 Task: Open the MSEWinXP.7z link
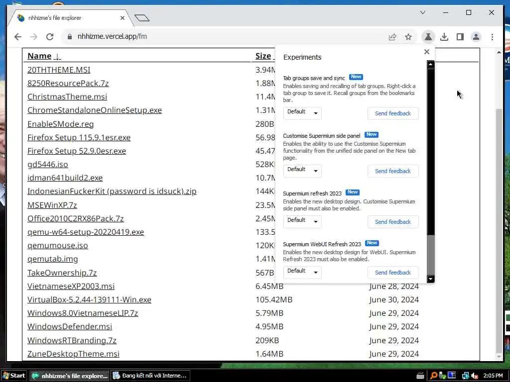pos(52,205)
